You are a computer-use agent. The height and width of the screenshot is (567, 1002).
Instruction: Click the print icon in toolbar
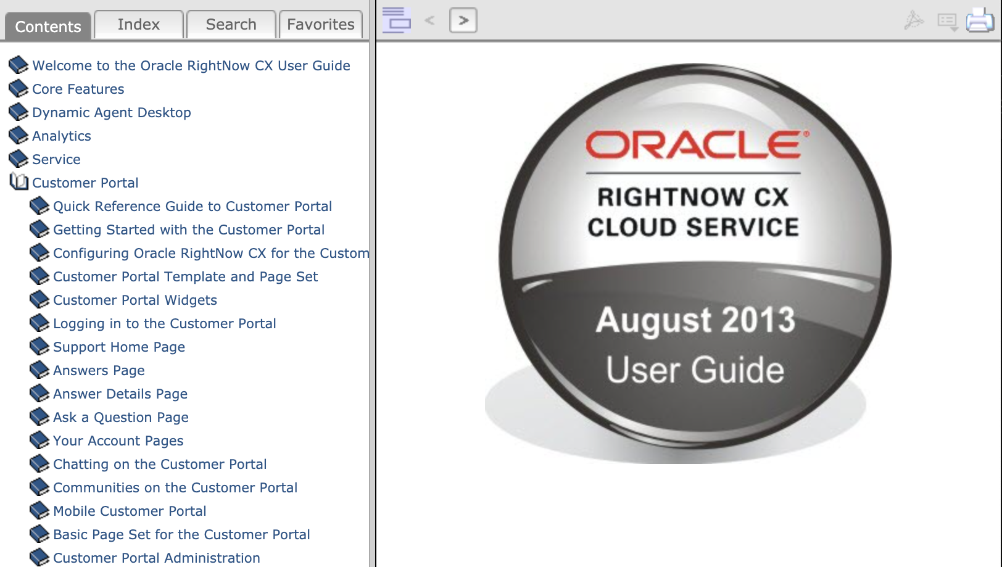tap(979, 20)
